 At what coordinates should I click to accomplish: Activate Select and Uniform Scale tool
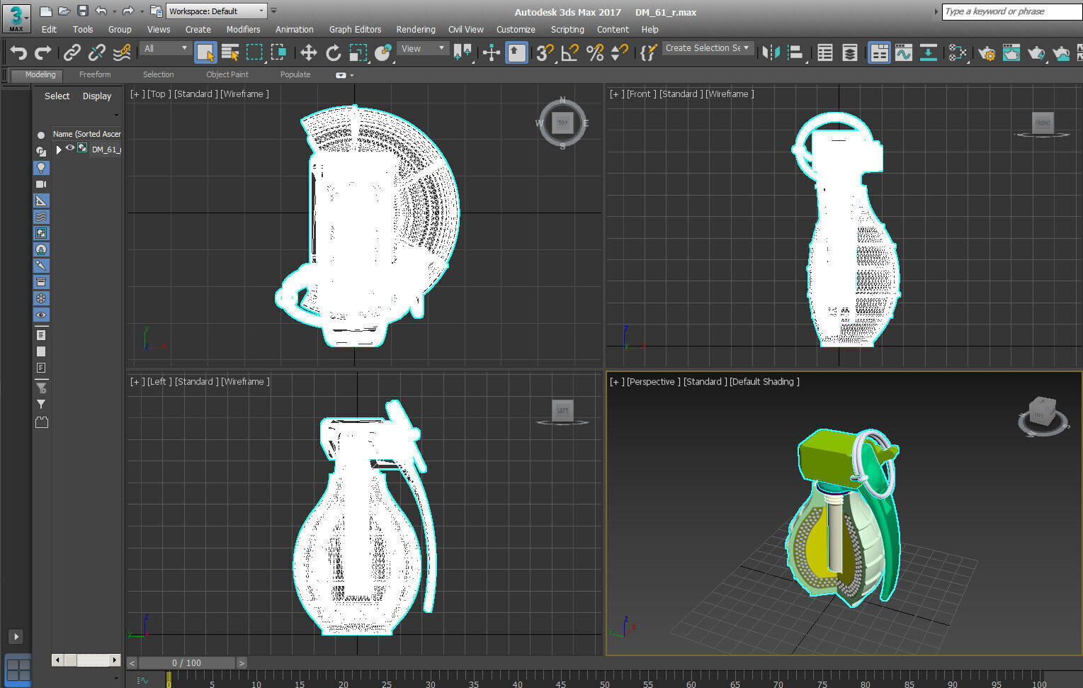coord(358,52)
